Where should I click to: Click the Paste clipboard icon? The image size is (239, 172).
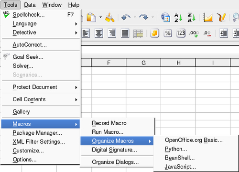tap(91, 17)
